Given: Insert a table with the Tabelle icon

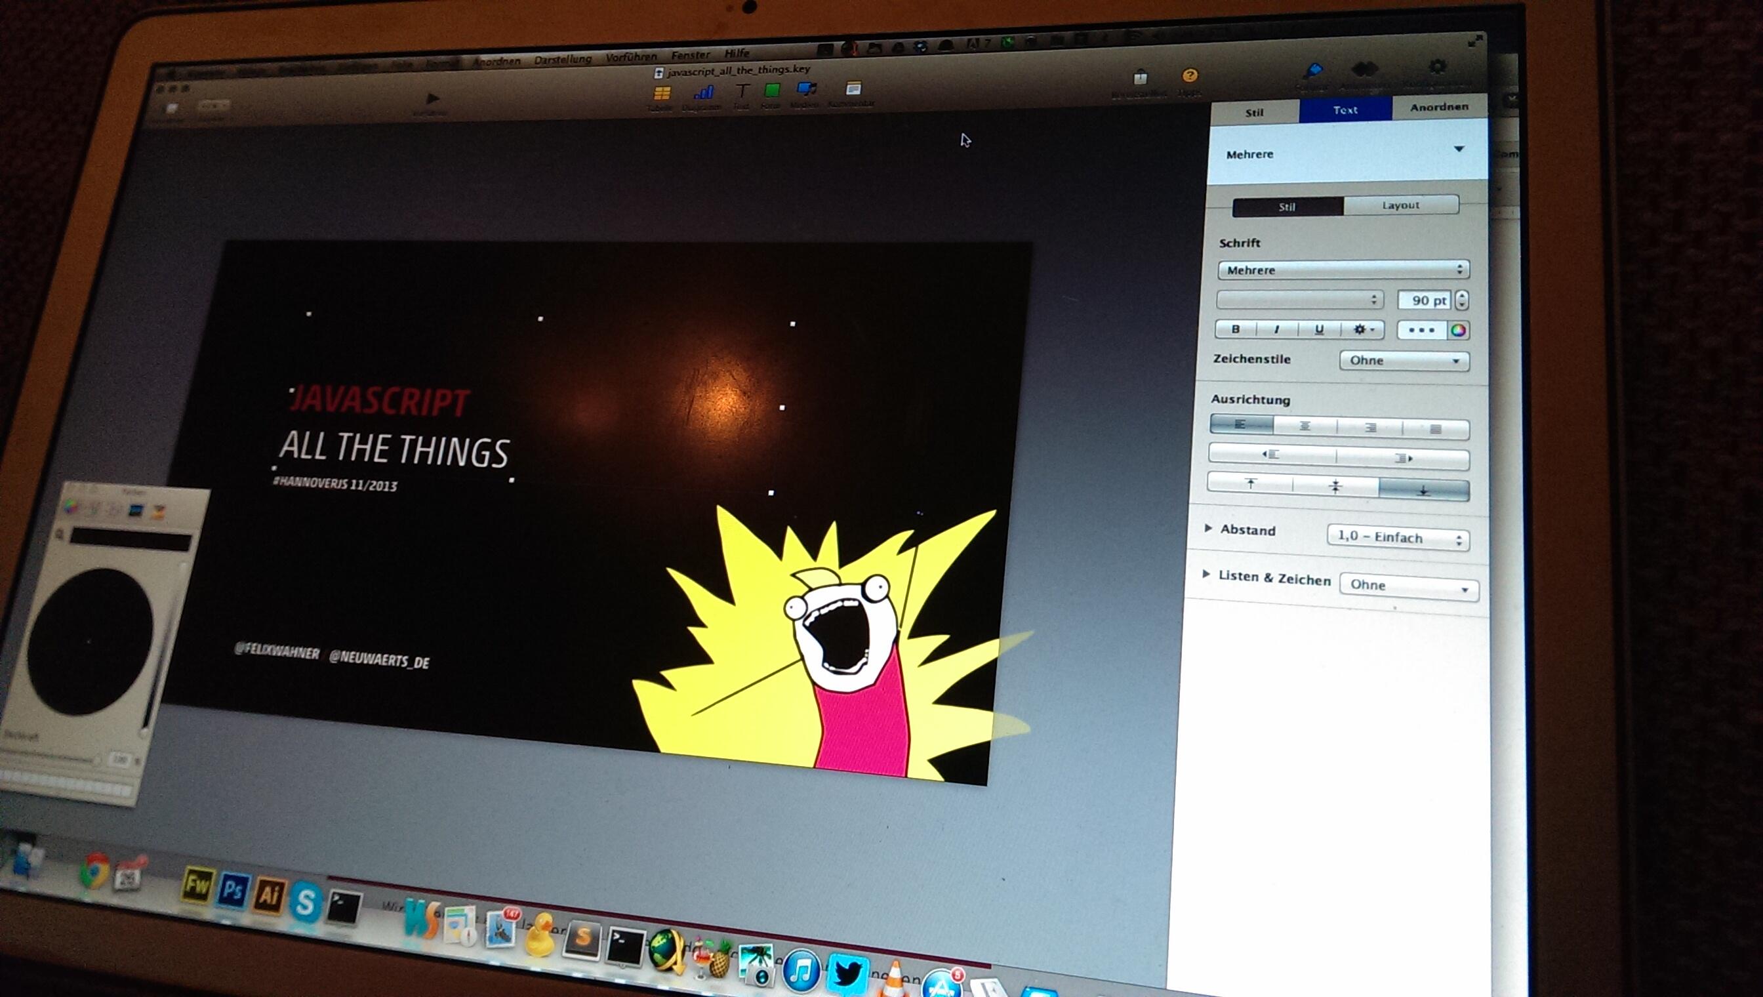Looking at the screenshot, I should click(x=661, y=93).
